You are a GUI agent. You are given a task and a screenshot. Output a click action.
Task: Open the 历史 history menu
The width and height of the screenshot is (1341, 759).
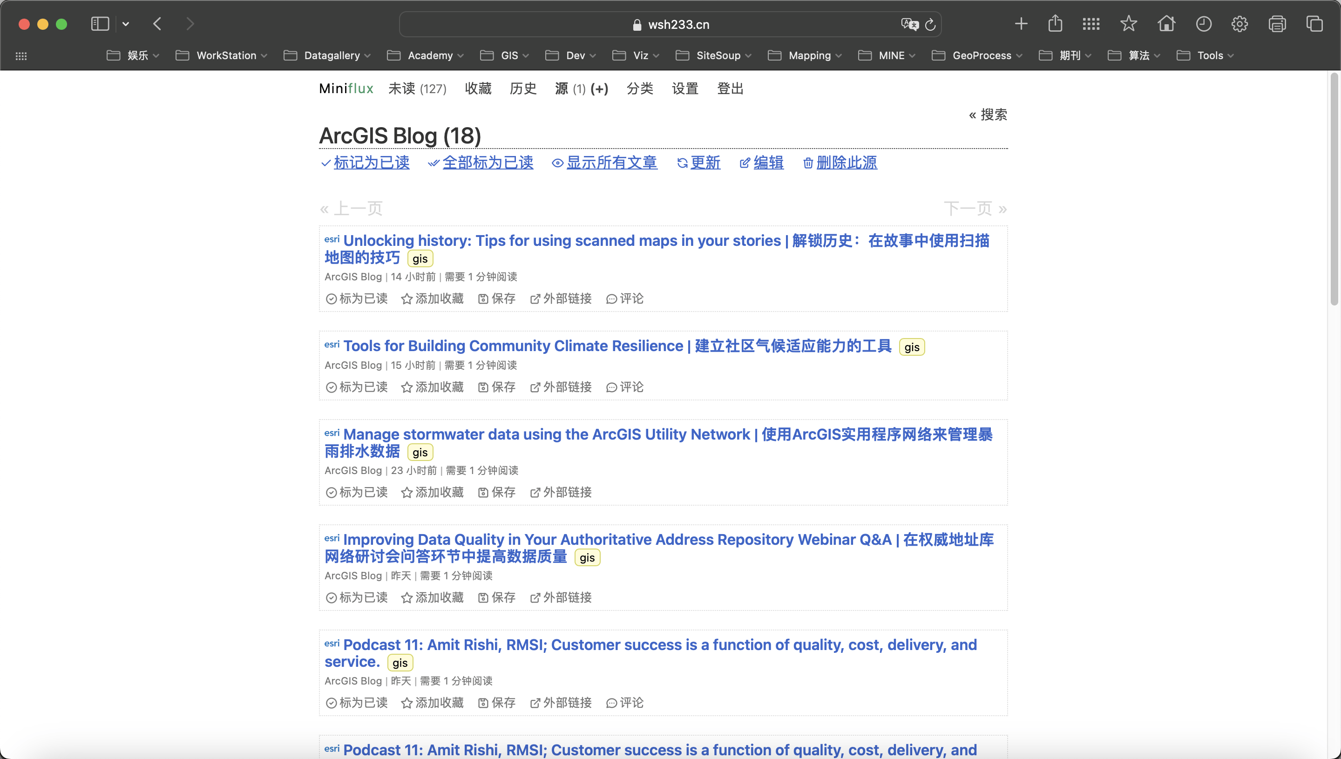(x=523, y=88)
